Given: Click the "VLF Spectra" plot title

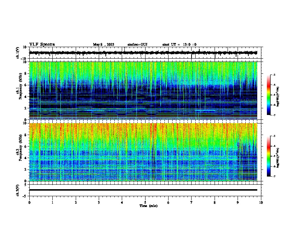Looking at the screenshot, I should click(42, 45).
